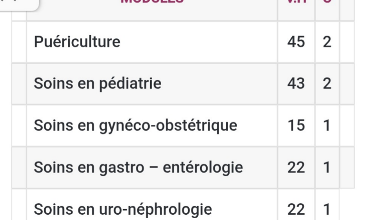
Task: Select hours value 15 for gynéco-obstétrique
Action: click(296, 125)
